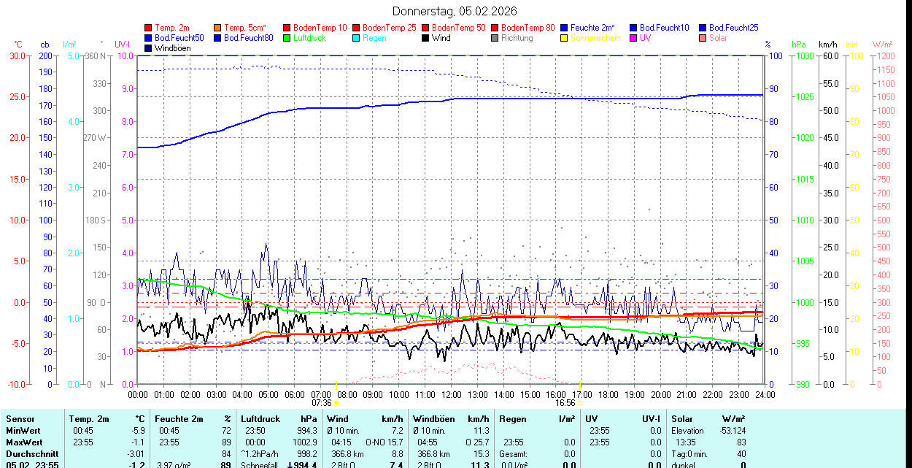Click the Feuchte 2m legend label

pos(593,28)
